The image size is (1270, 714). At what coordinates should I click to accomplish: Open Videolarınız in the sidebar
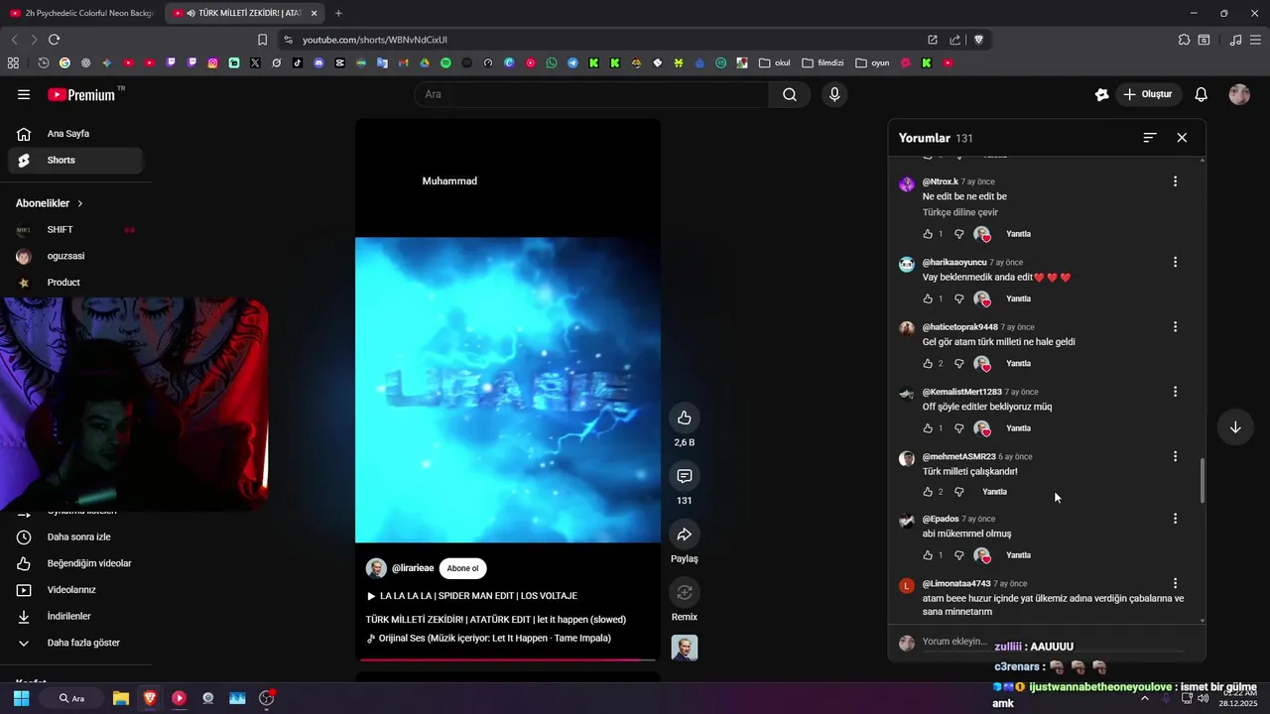75,590
